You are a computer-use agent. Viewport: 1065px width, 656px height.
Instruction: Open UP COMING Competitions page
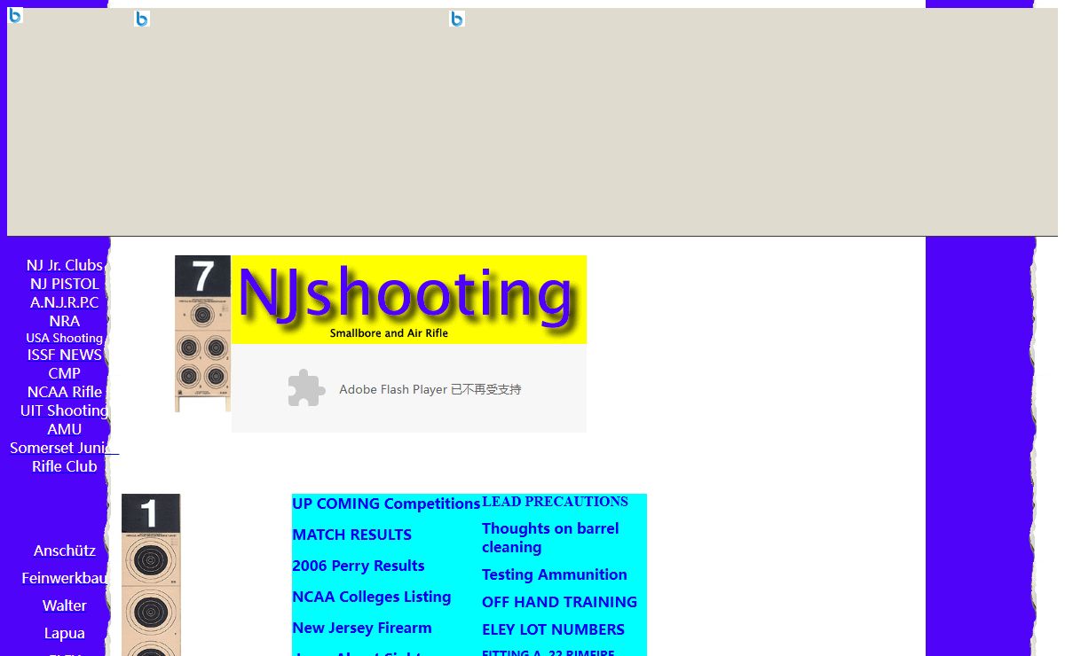click(x=386, y=504)
